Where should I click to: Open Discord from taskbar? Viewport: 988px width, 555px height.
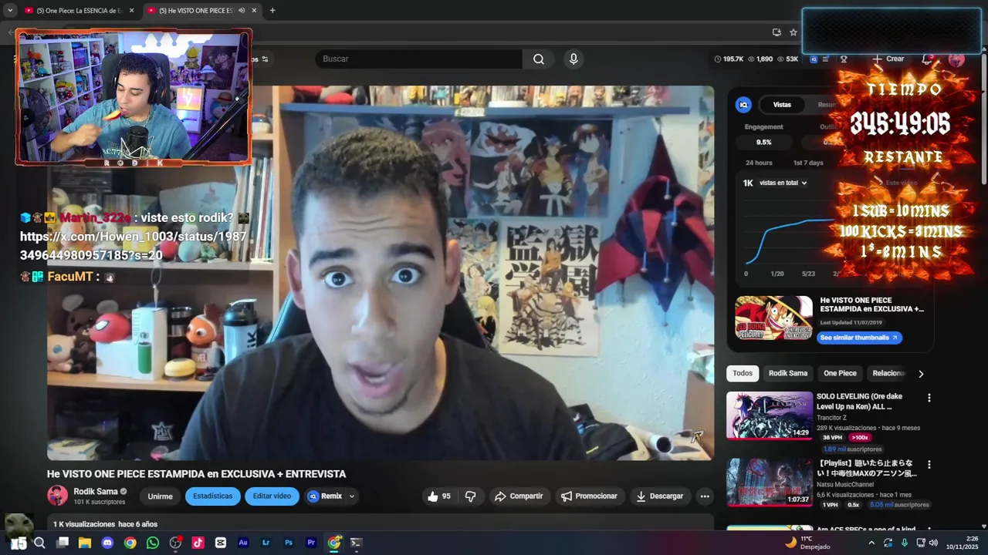tap(107, 543)
